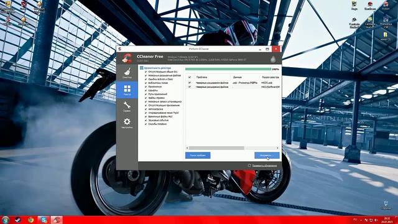Click CCleaner's small title bar icon

click(120, 49)
